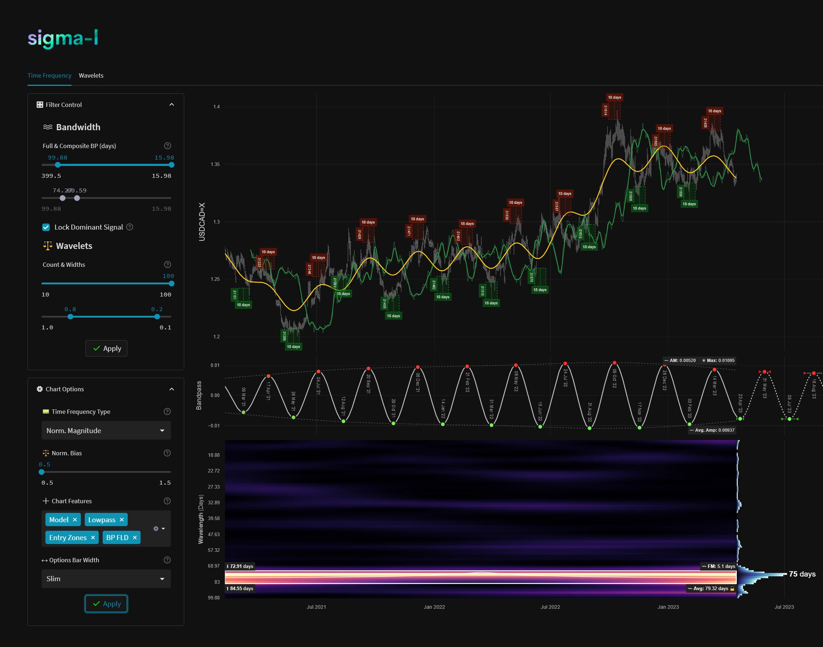
Task: Click the lock icon beside Avg 79.32 days
Action: [732, 589]
